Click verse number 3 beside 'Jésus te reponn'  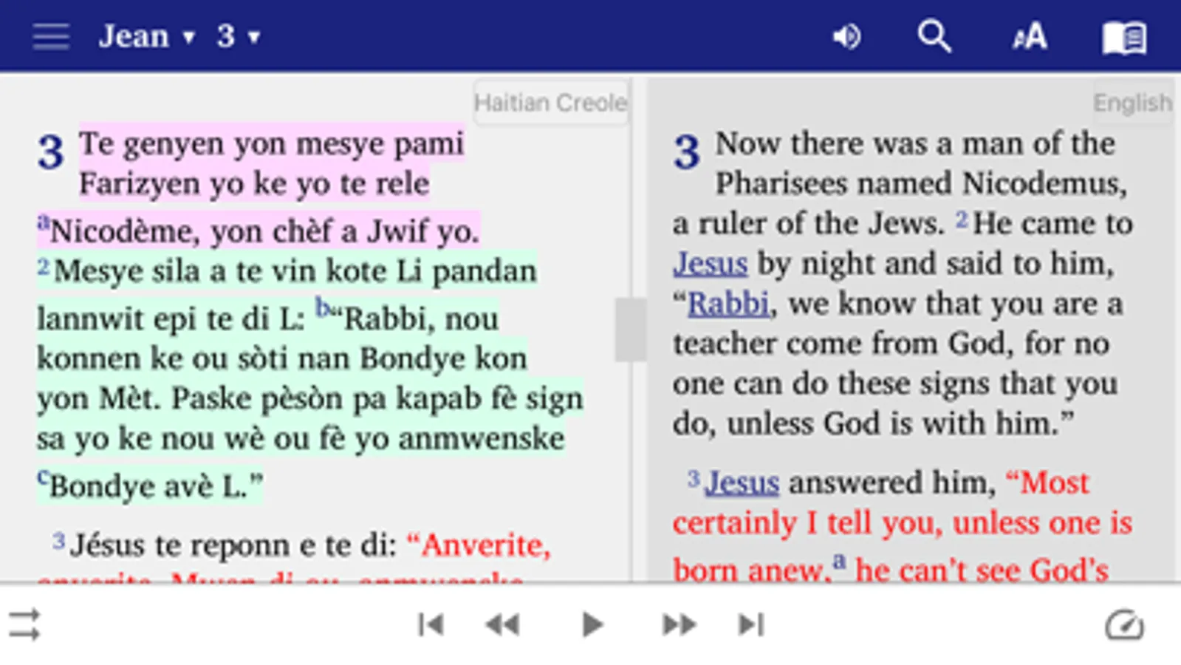pyautogui.click(x=59, y=542)
